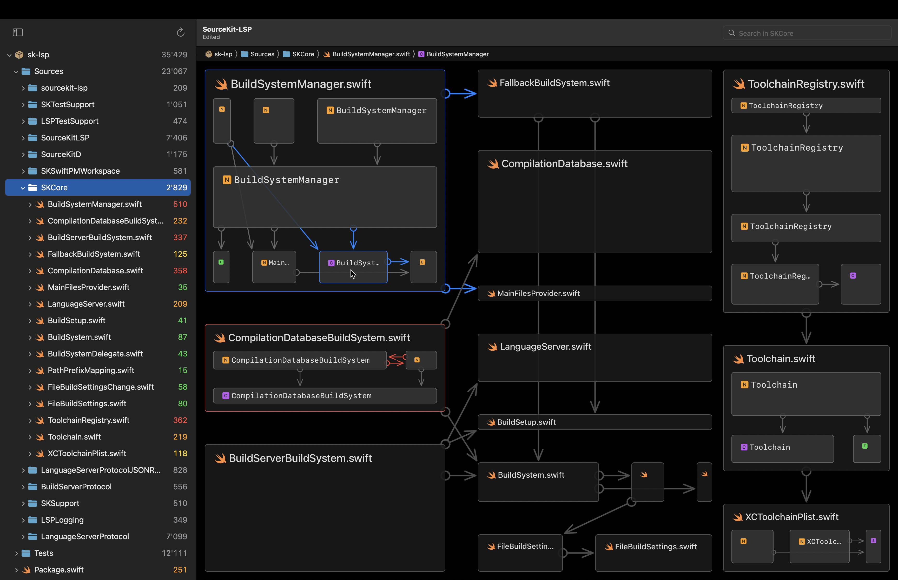Image resolution: width=898 pixels, height=580 pixels.
Task: Select FileBuildSettingsChange.swift in sidebar
Action: (98, 387)
